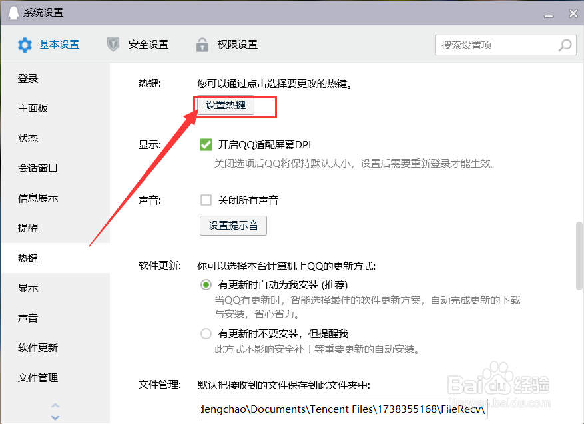Screen dimensions: 584x424
Task: Check the 关闭所有声音 checkbox
Action: point(206,200)
